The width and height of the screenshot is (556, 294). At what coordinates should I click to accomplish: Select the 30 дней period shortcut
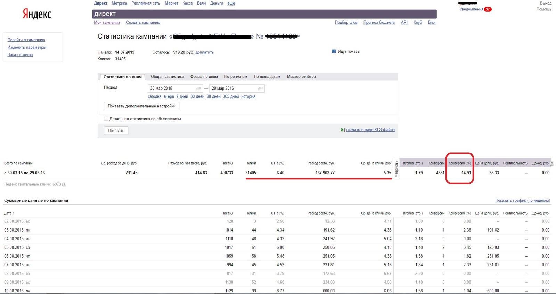coord(197,96)
